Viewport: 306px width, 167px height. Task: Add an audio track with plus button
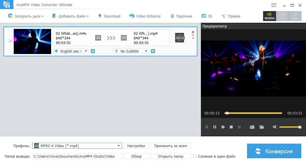coord(93,51)
